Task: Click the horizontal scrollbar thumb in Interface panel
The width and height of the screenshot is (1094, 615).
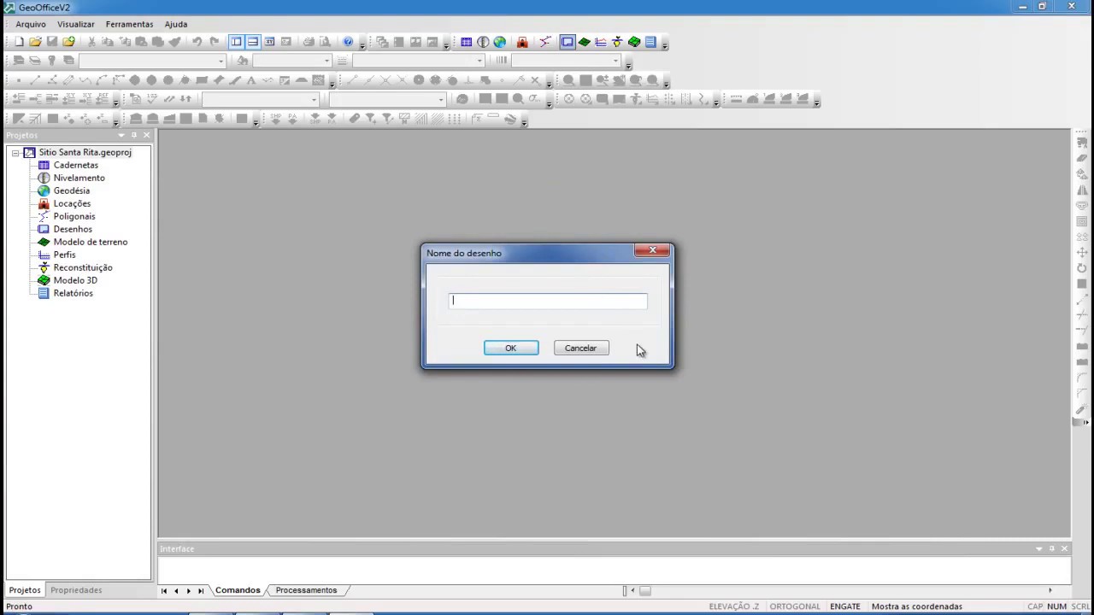Action: (x=645, y=590)
